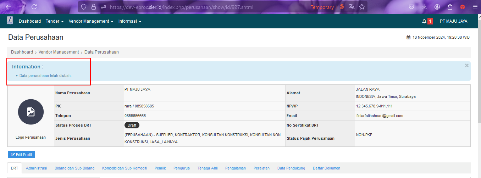The height and width of the screenshot is (178, 481).
Task: Click the NON-PKP tax status value
Action: pos(364,135)
